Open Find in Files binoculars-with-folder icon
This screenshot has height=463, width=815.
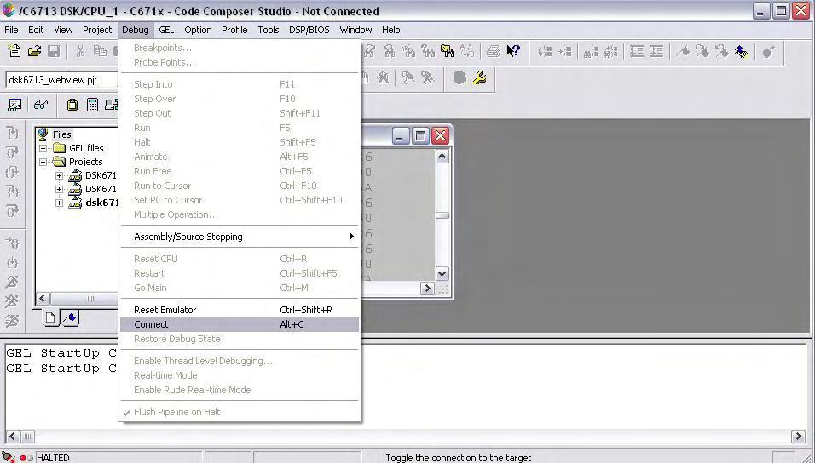click(448, 51)
